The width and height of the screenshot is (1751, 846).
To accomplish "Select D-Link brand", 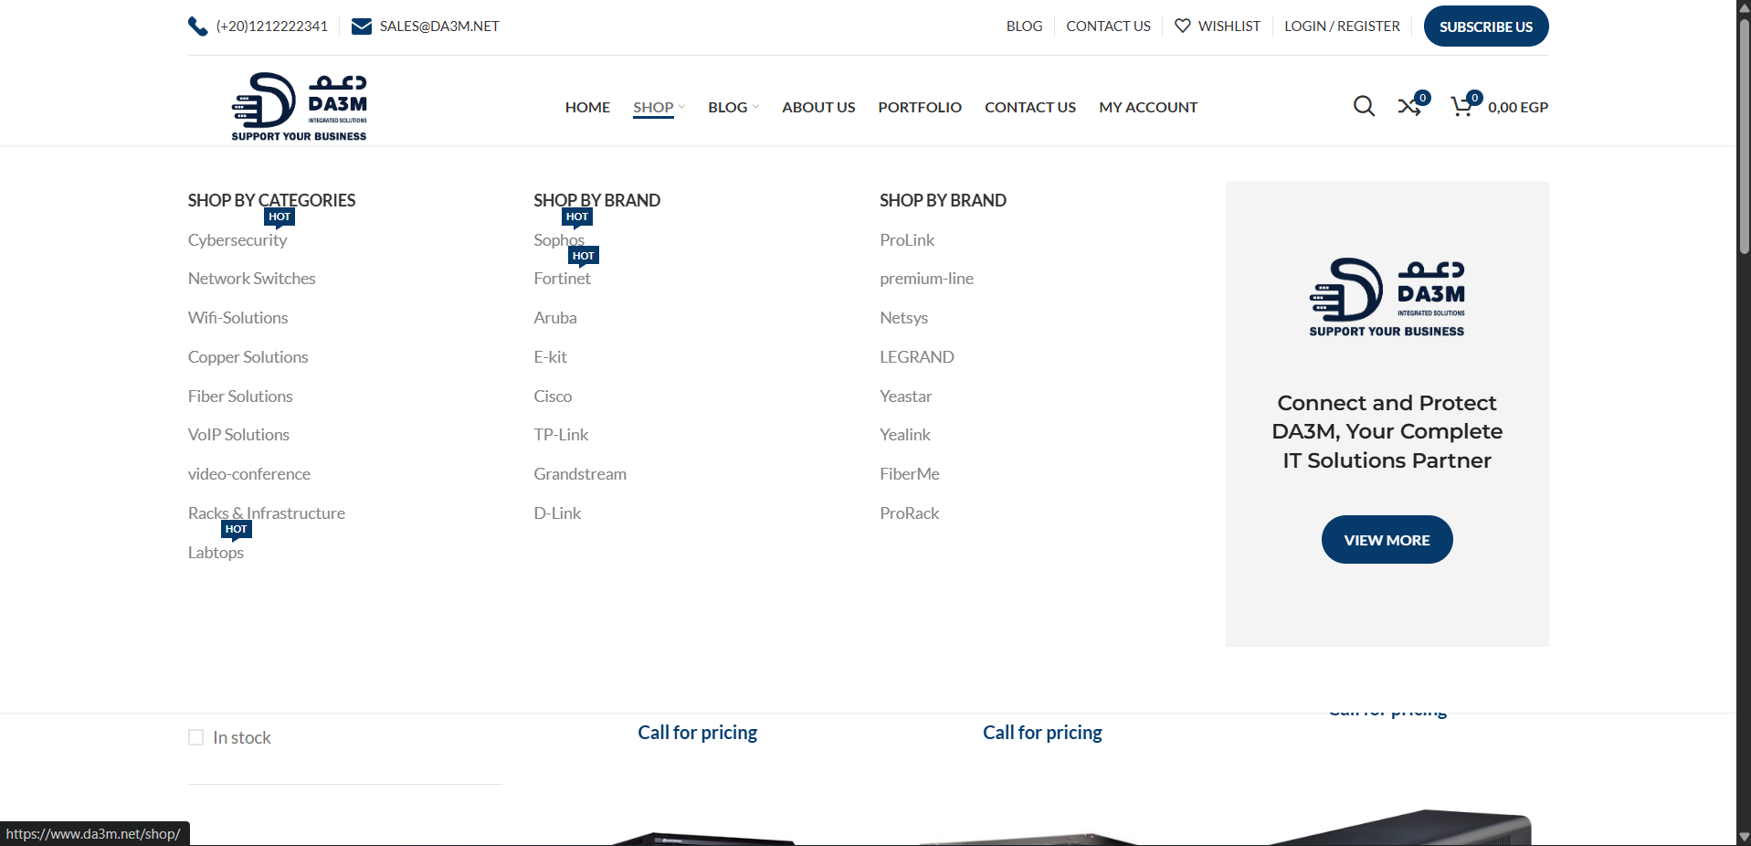I will (x=557, y=513).
